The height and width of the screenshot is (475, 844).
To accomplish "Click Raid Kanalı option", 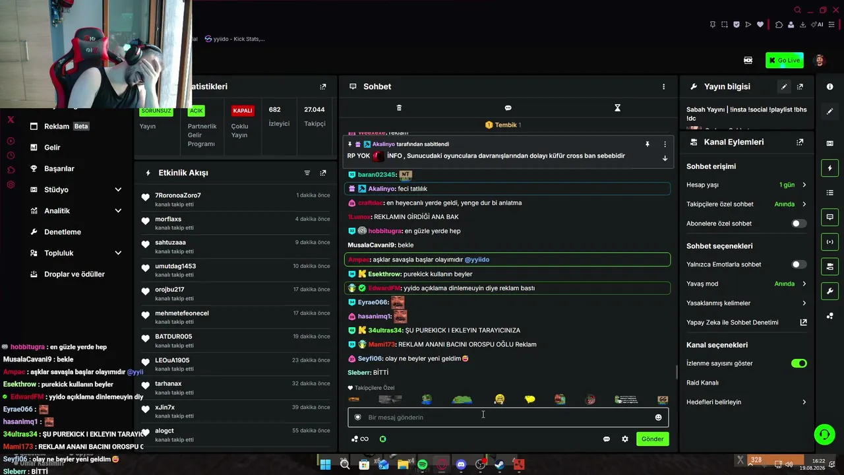I will click(x=702, y=383).
